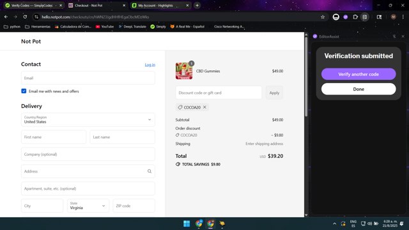This screenshot has height=230, width=409.
Task: Open a new browser tab
Action: pos(197,5)
